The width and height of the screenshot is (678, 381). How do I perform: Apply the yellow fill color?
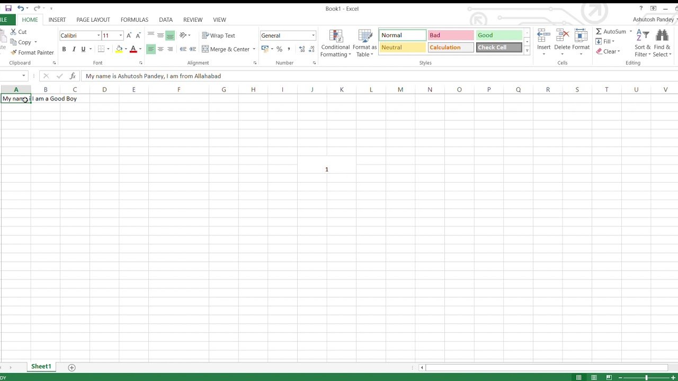click(119, 49)
